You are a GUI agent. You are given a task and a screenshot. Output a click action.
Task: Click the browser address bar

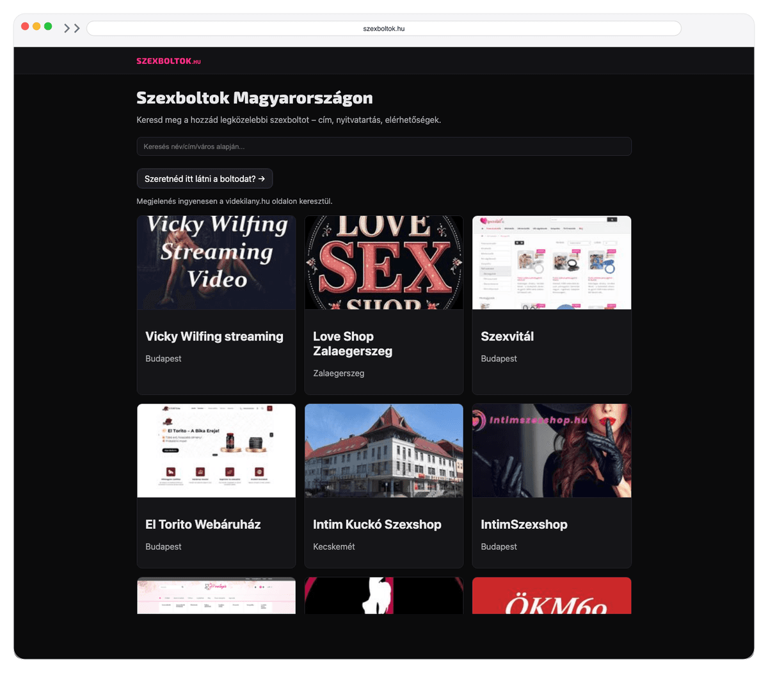[383, 28]
